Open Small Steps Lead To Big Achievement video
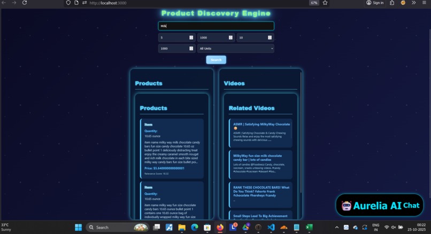Image resolution: width=431 pixels, height=234 pixels. pyautogui.click(x=260, y=215)
